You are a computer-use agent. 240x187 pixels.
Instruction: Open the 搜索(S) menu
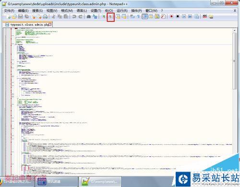pos(37,11)
